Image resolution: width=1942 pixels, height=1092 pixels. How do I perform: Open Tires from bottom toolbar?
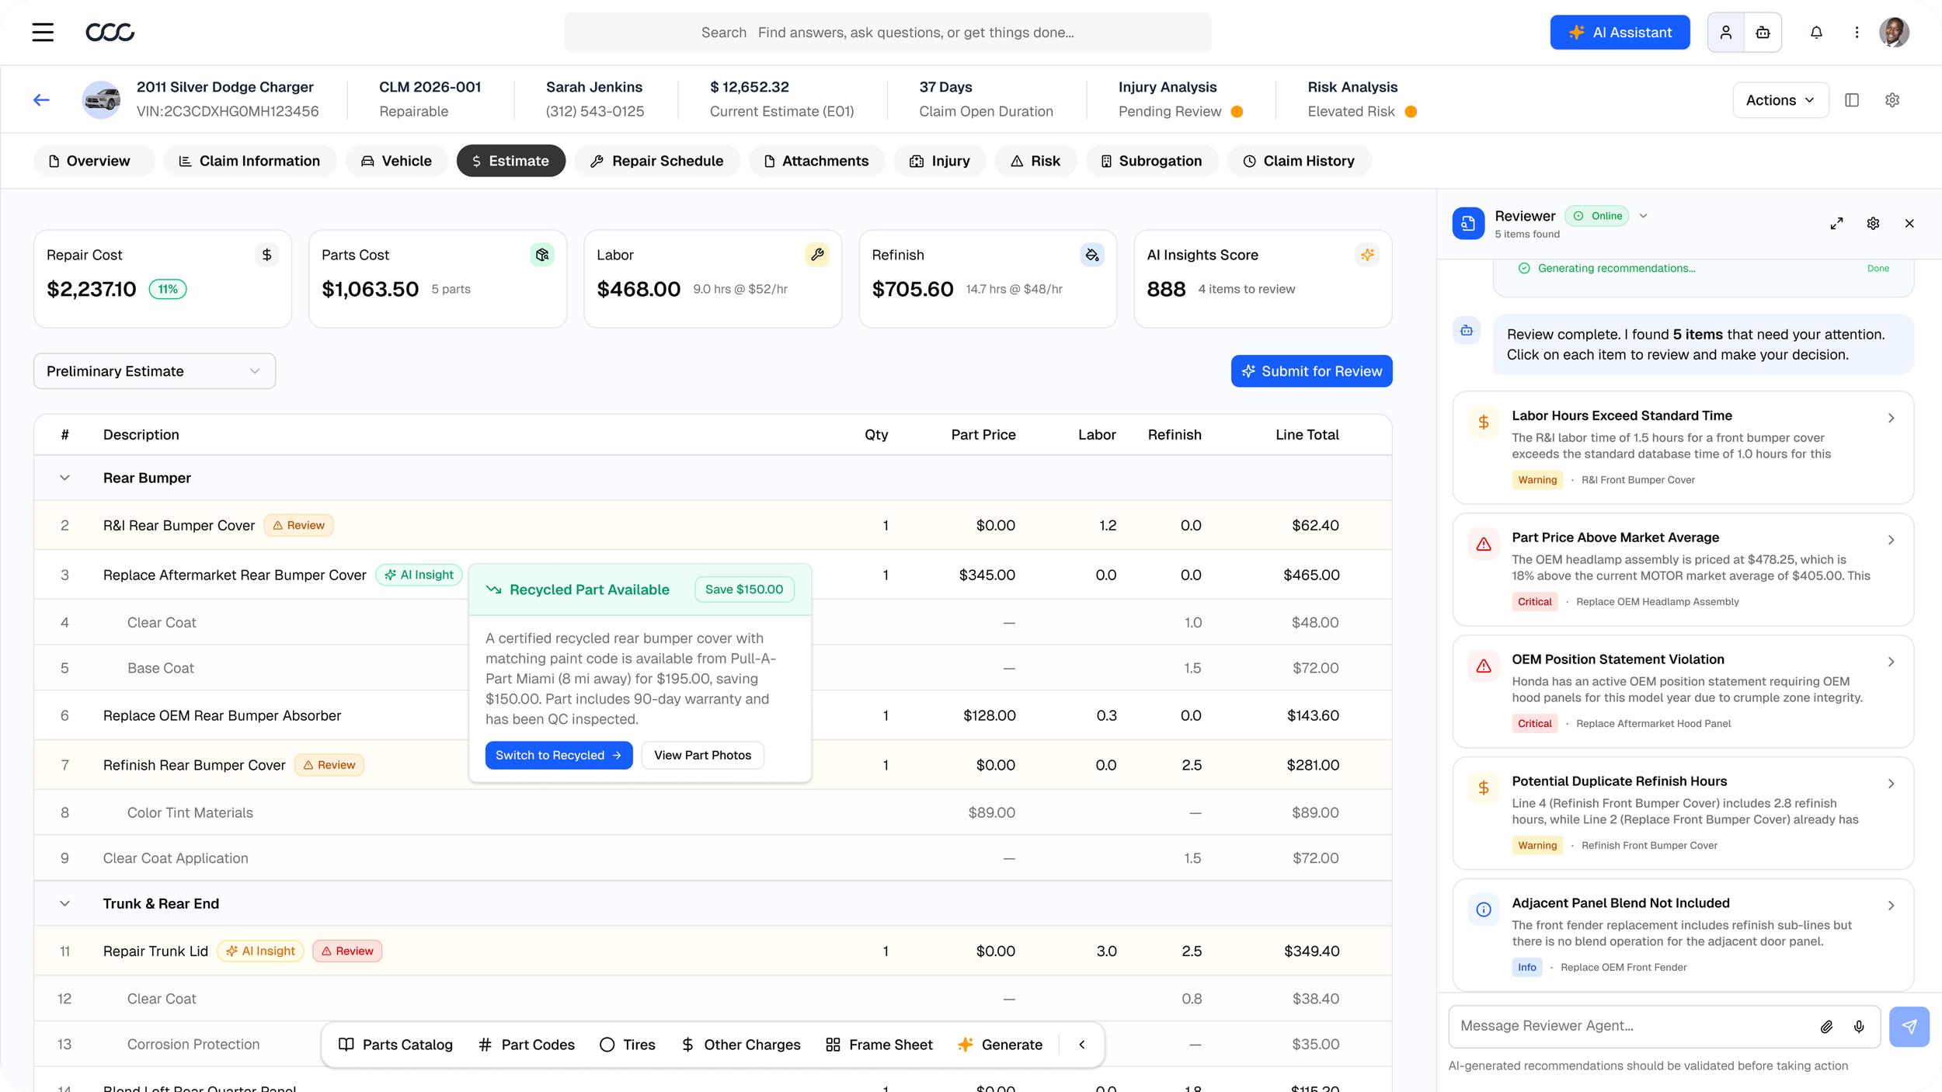coord(628,1045)
